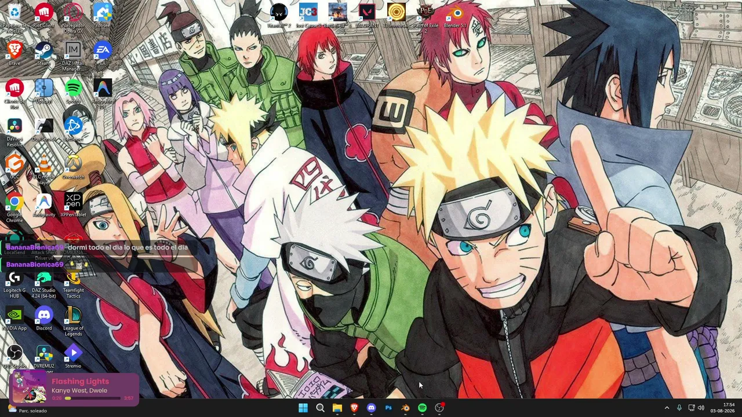Open the Windows Start menu

(303, 408)
